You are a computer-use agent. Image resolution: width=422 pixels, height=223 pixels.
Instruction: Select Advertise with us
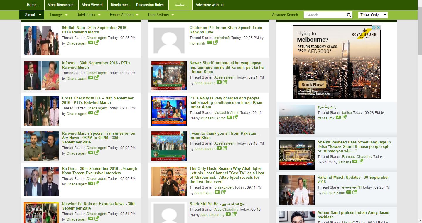click(209, 5)
